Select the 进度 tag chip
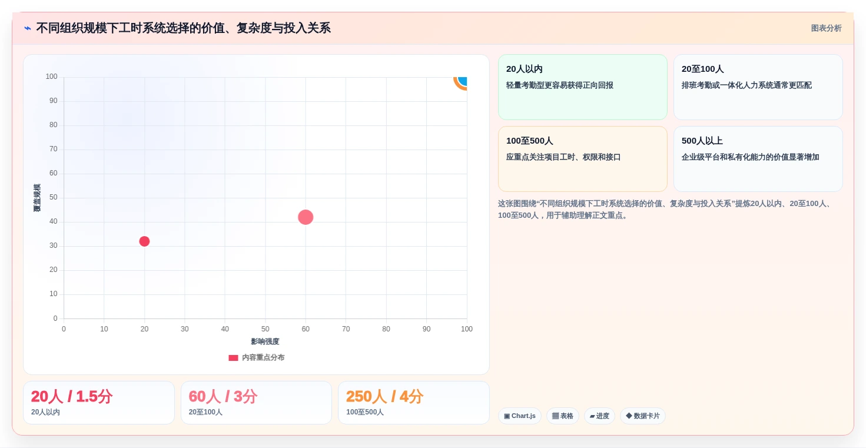 click(599, 416)
